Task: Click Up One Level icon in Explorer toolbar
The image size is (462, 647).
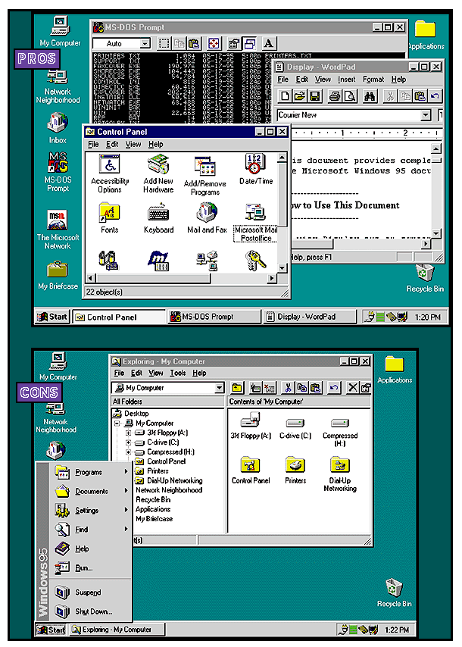Action: (x=237, y=388)
